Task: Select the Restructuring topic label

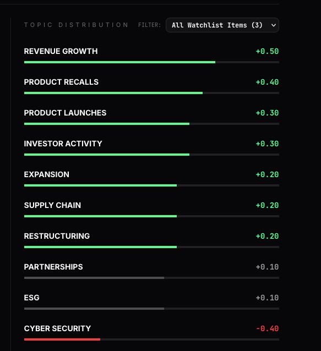Action: click(x=57, y=236)
